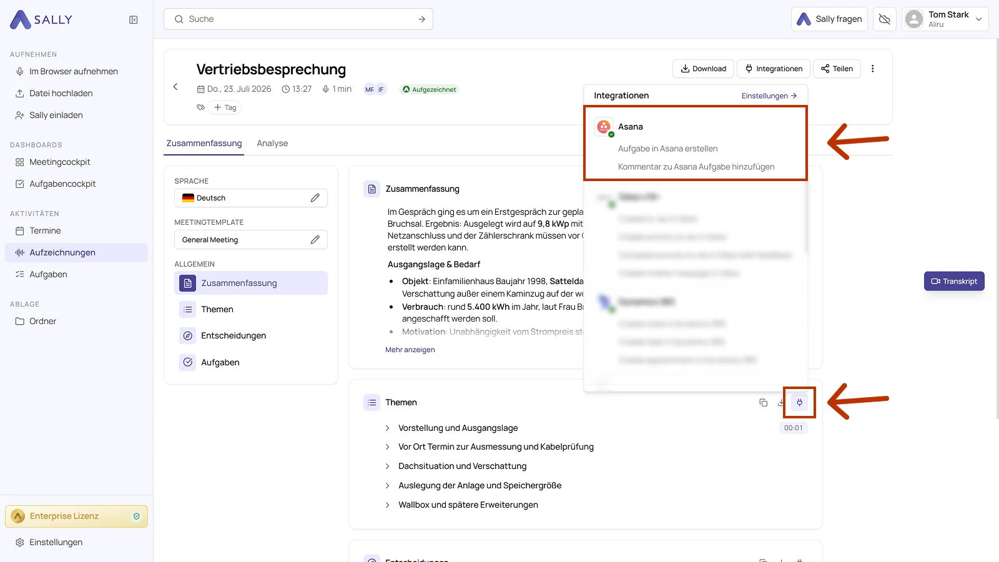Expand Dachsituation und Verschattung topic
This screenshot has height=562, width=999.
(x=463, y=466)
